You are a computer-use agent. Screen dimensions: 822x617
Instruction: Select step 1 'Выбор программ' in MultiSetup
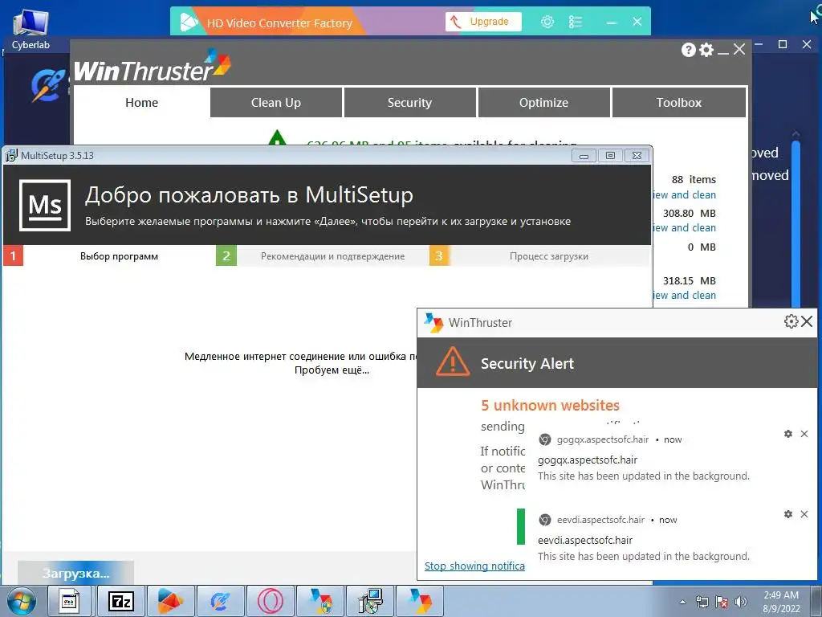(109, 256)
